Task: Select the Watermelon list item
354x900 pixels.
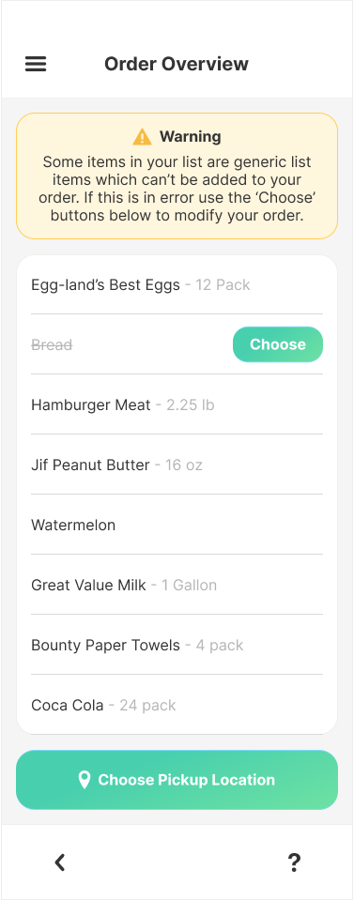Action: [x=177, y=526]
